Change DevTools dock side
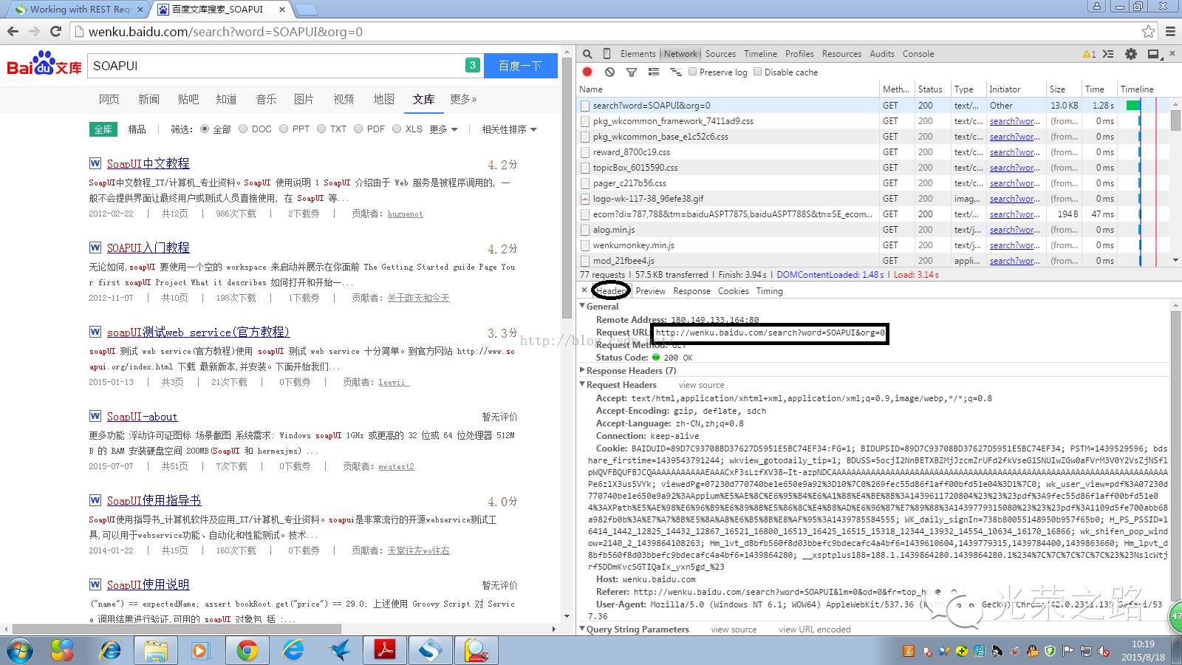This screenshot has width=1182, height=665. (1153, 54)
